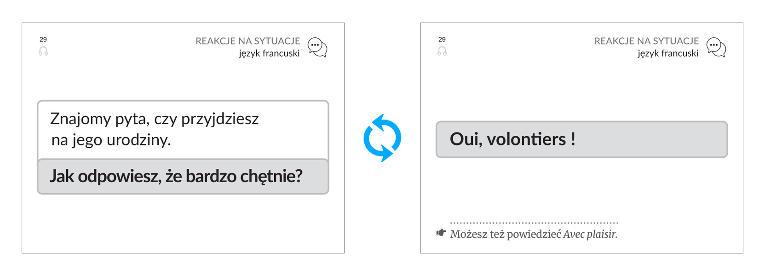
Task: Click card number 29 on left card
Action: [43, 40]
